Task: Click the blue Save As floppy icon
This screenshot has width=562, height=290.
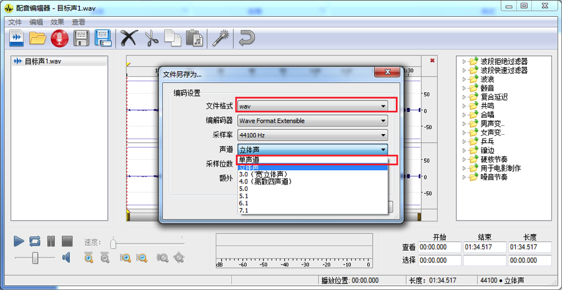Action: pos(103,38)
